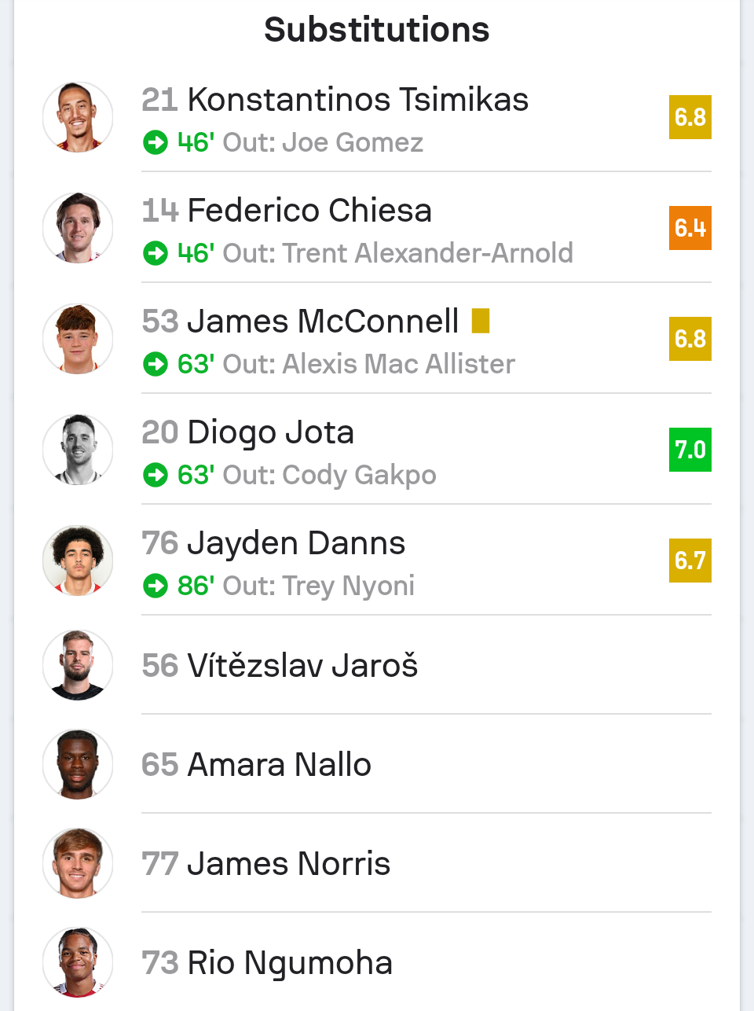Click James Norris' player photo
Image resolution: width=754 pixels, height=1011 pixels.
[x=78, y=863]
